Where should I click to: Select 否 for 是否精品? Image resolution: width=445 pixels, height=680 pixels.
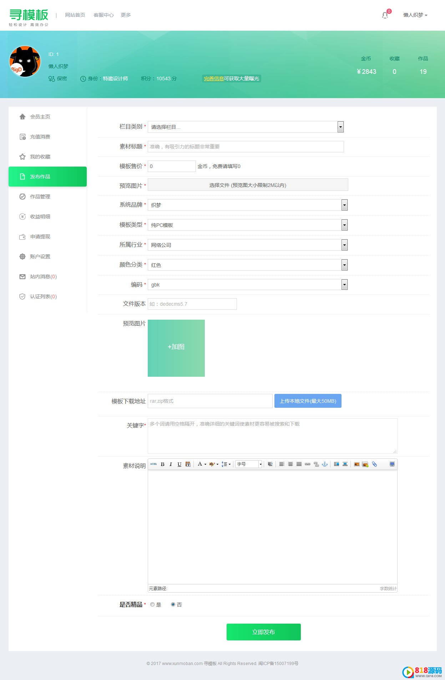(x=173, y=604)
